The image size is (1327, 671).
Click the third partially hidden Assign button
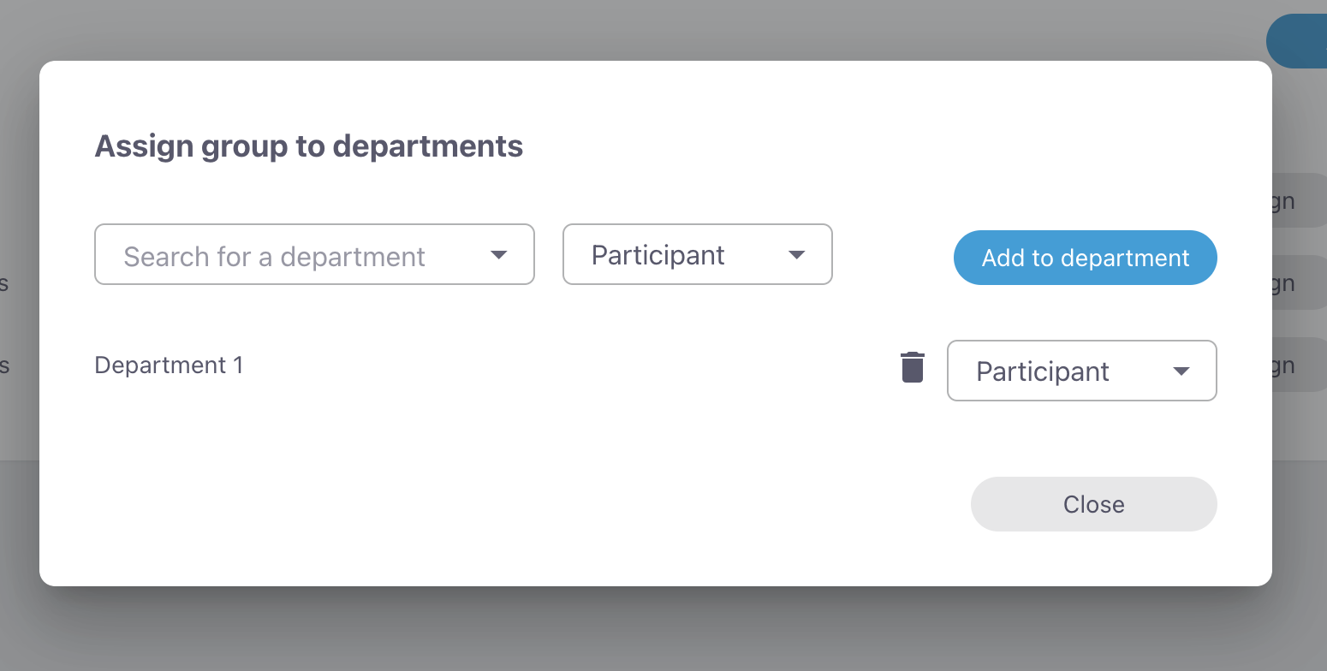1299,365
